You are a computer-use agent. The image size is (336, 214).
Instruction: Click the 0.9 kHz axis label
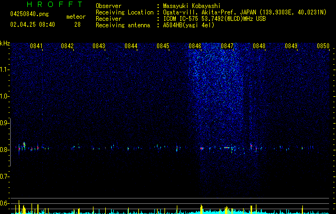coord(4,123)
